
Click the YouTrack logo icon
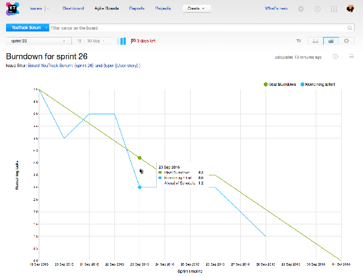11,10
